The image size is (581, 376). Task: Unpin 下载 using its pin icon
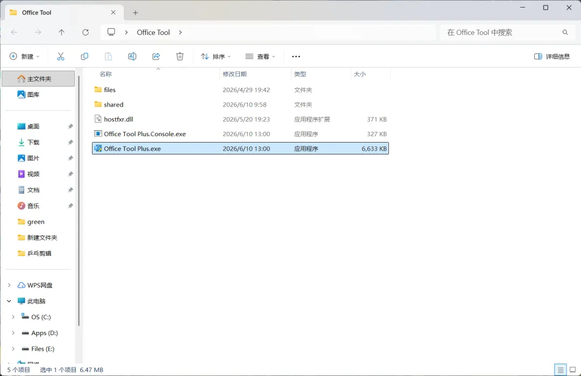(x=70, y=142)
